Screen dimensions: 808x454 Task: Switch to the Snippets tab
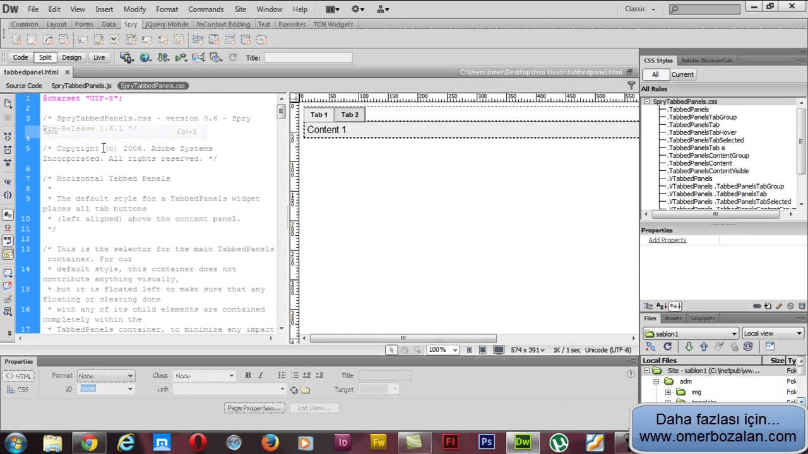point(703,318)
